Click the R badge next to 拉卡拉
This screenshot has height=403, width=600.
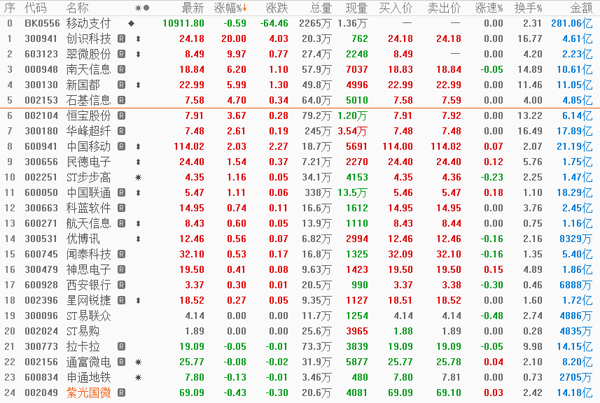click(122, 346)
